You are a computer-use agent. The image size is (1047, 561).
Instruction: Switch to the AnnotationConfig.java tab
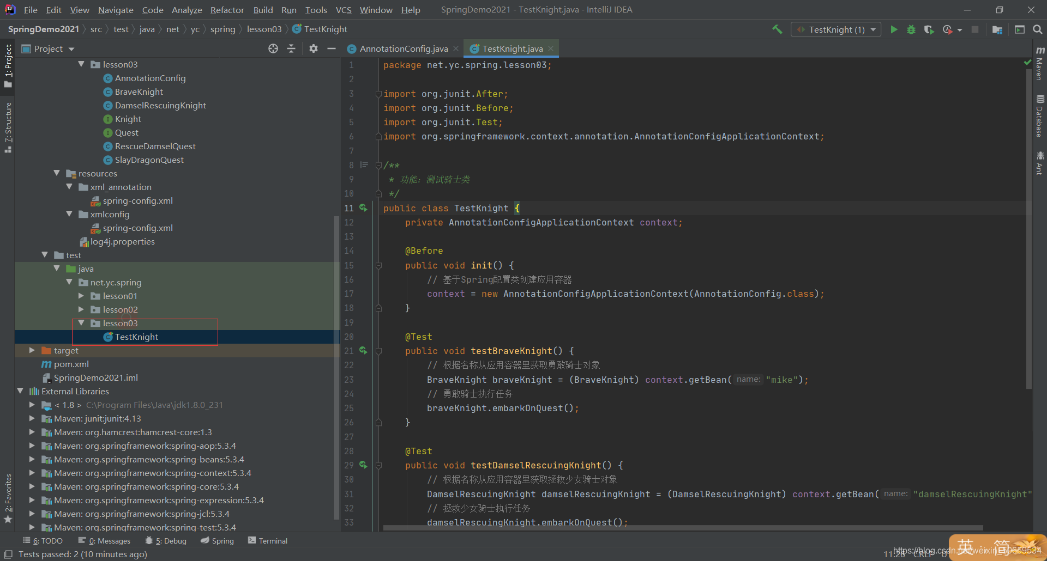(404, 48)
